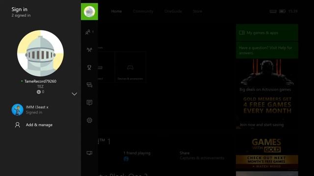Open My games & apps tile
Viewport: 314px width, 176px height.
click(267, 33)
